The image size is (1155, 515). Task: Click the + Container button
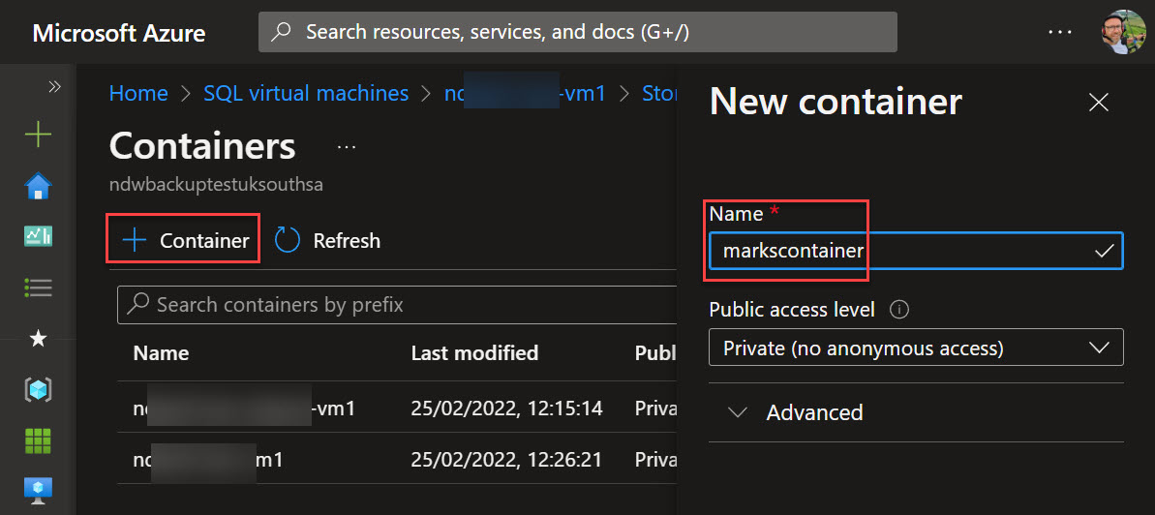pyautogui.click(x=183, y=239)
